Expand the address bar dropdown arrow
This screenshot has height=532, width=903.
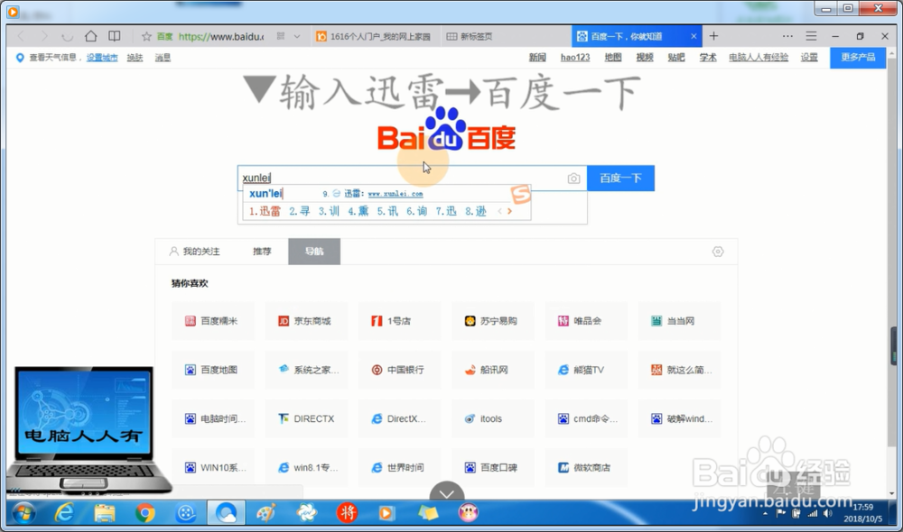pyautogui.click(x=297, y=36)
